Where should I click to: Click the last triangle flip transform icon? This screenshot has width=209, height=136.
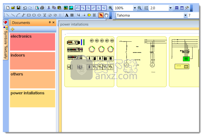(x=104, y=8)
